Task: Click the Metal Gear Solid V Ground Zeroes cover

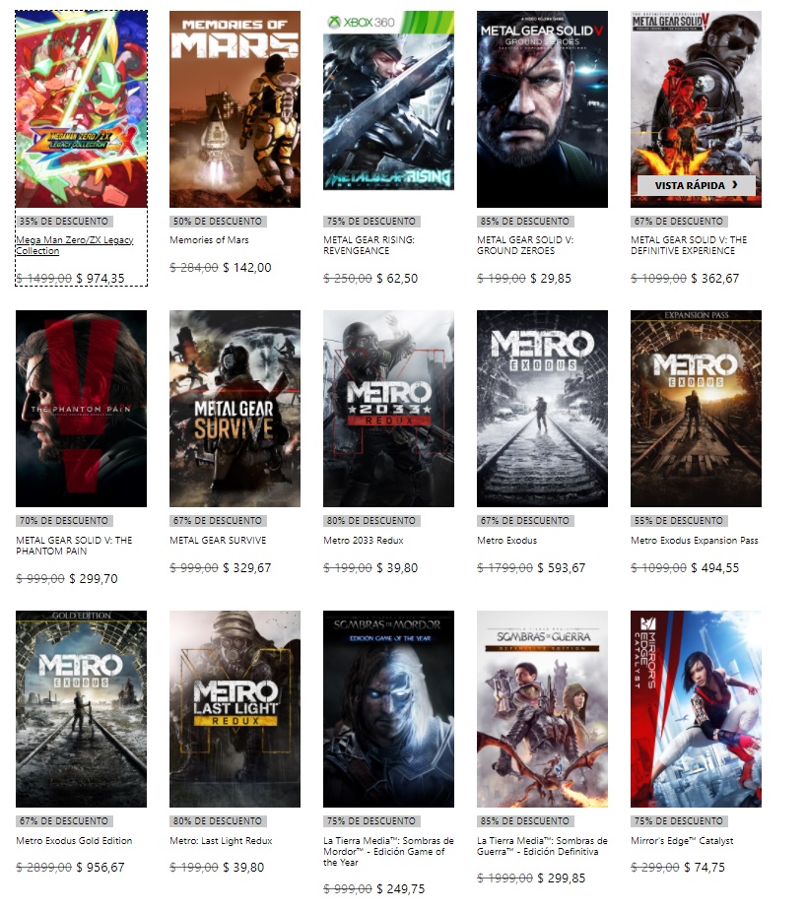Action: pyautogui.click(x=542, y=108)
